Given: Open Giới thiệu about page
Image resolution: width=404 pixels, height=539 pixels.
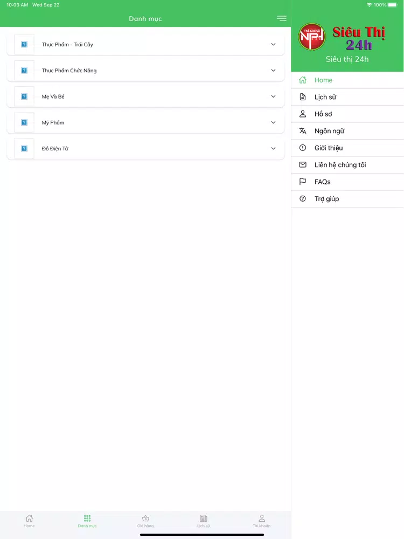Looking at the screenshot, I should 347,148.
